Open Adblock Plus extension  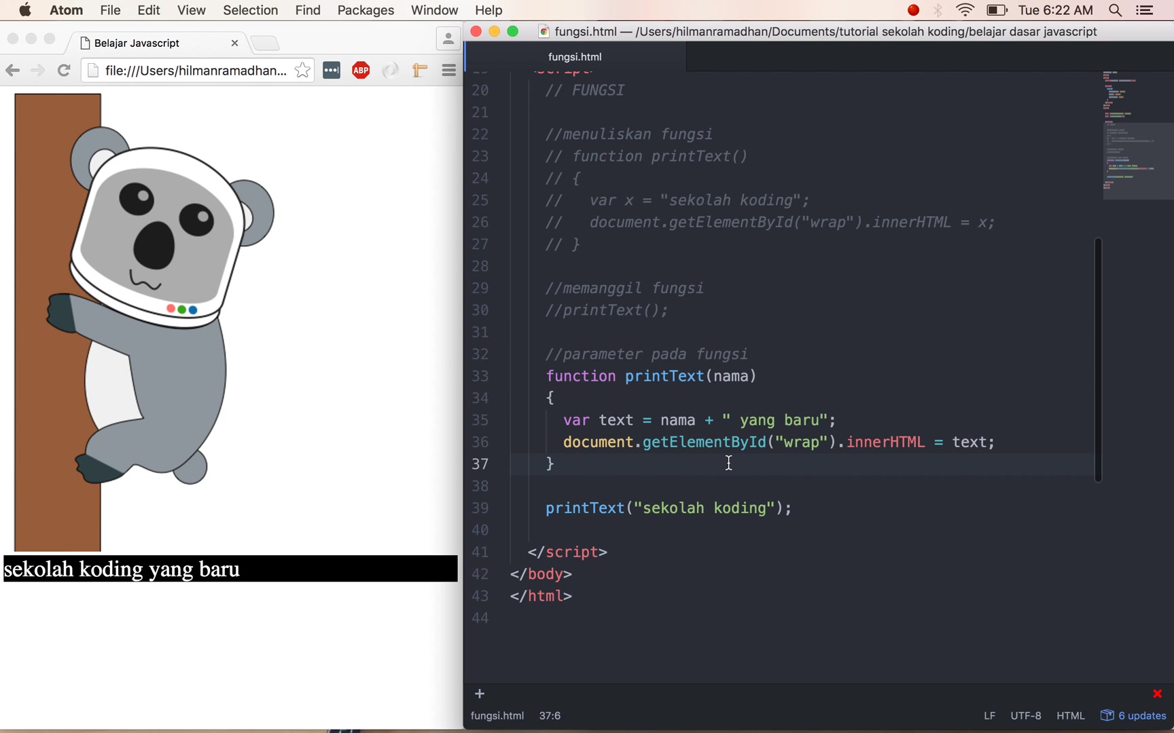pos(361,70)
